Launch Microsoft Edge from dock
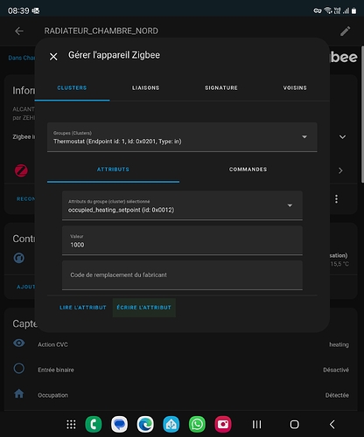This screenshot has width=364, height=437. tap(145, 424)
